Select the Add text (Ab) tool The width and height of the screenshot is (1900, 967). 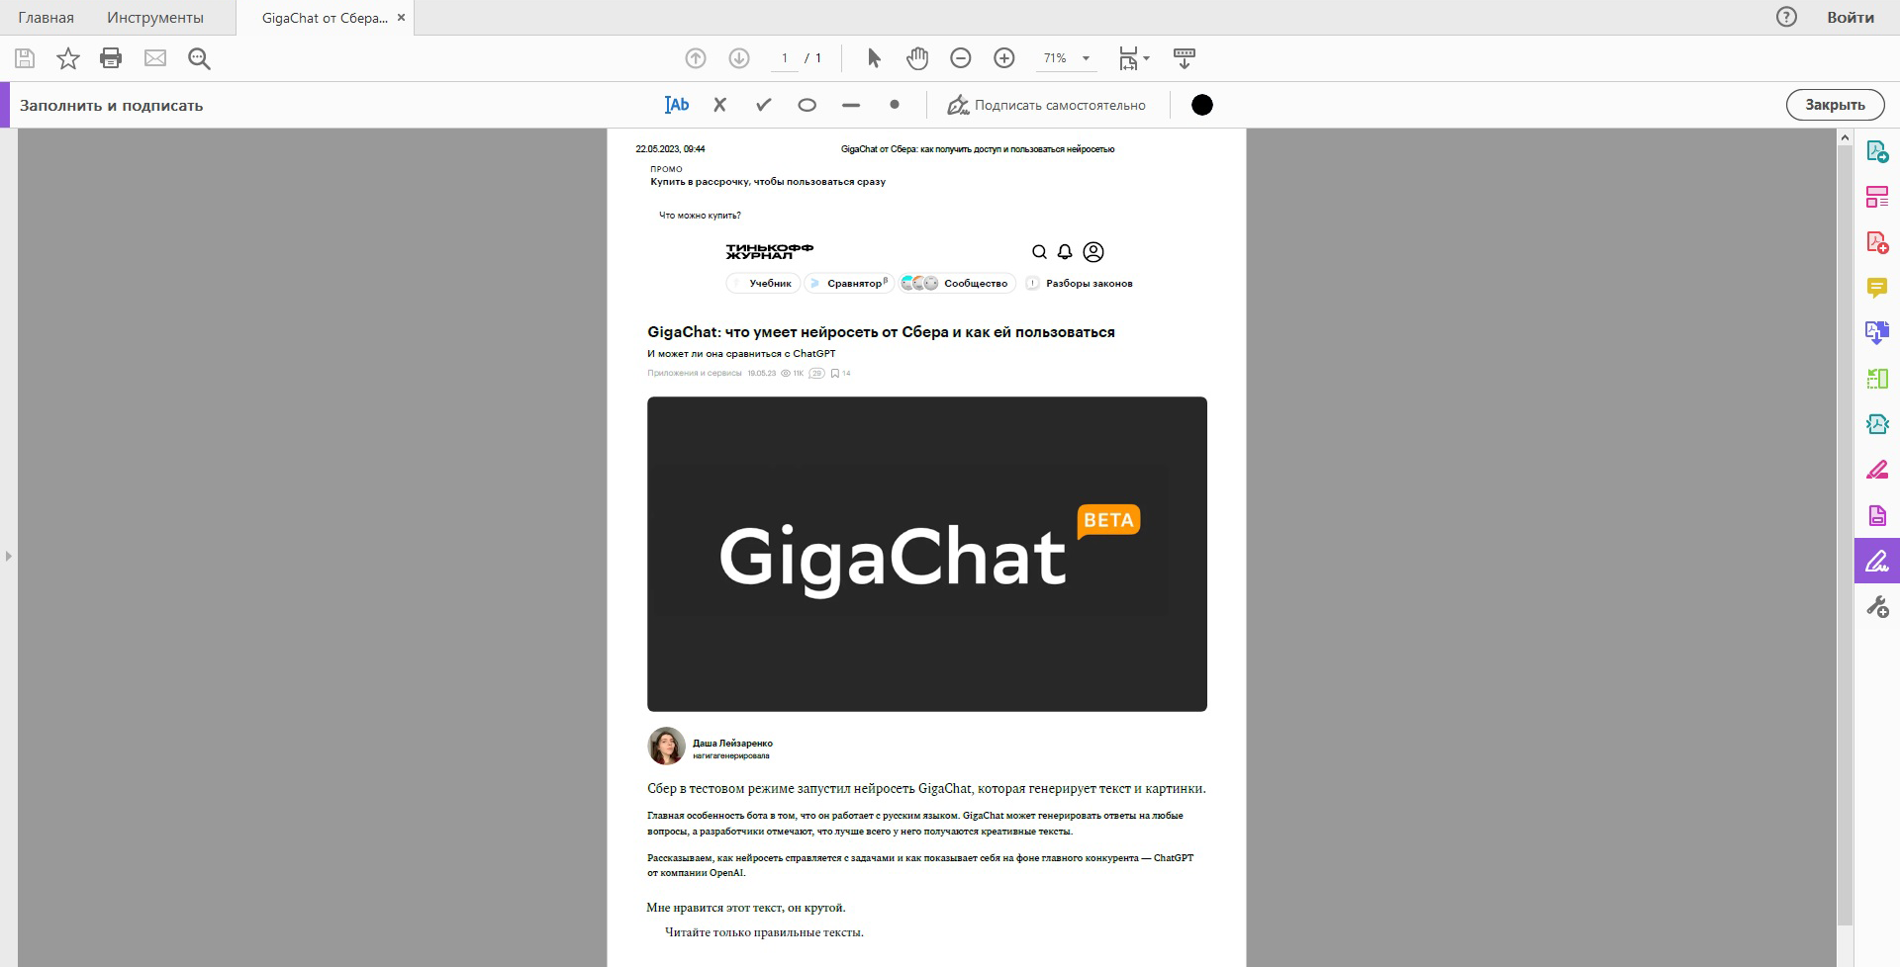point(677,105)
